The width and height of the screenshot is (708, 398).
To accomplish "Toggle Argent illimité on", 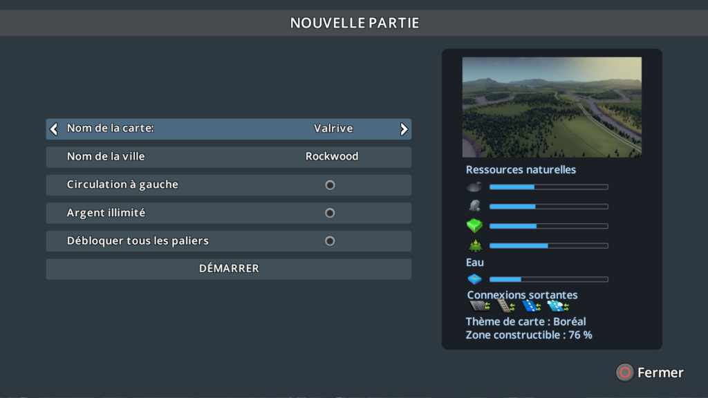I will point(330,213).
